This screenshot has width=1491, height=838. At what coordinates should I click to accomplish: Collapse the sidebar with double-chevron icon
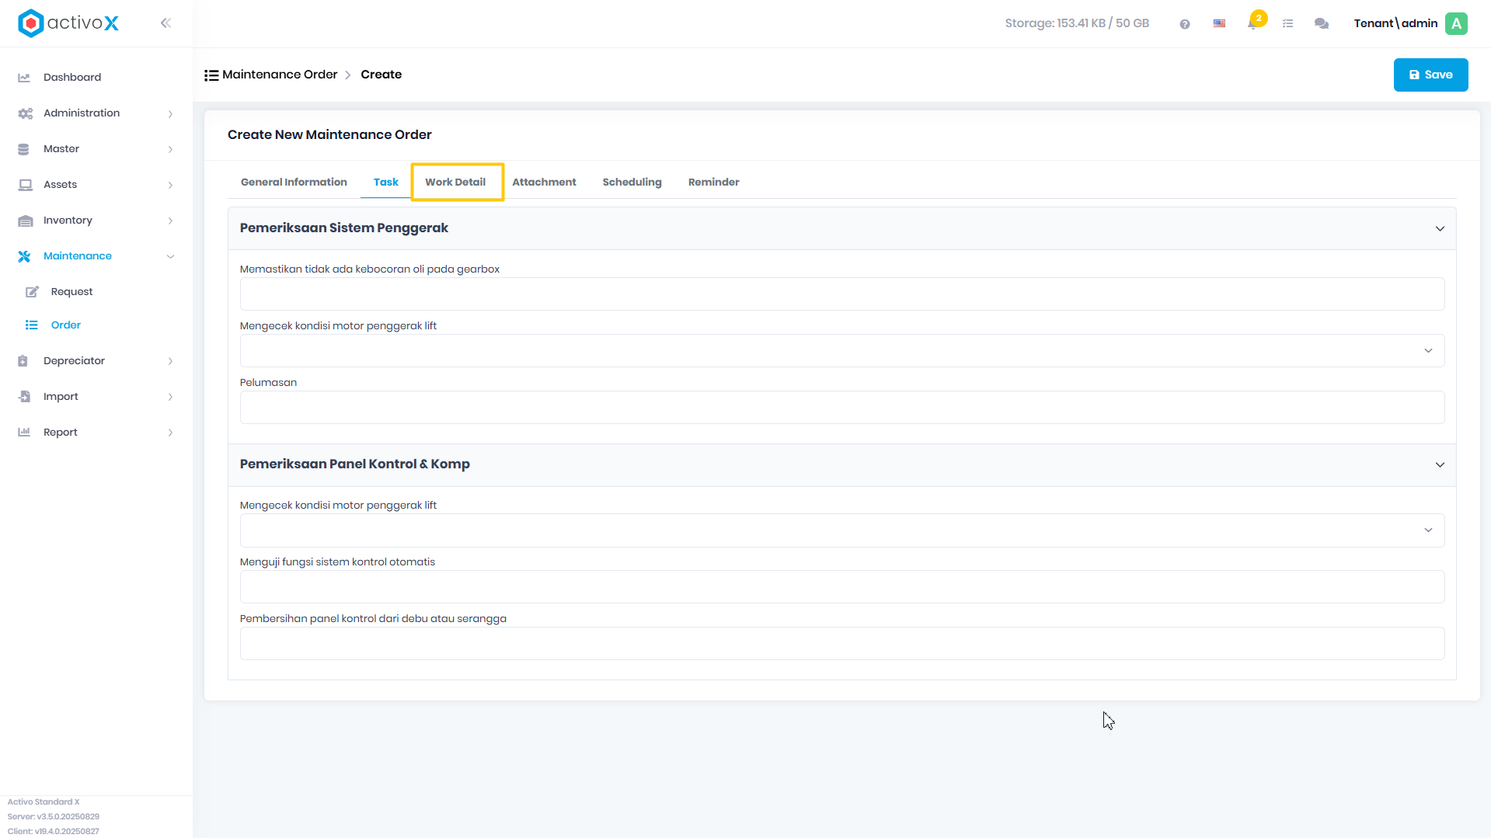click(x=165, y=23)
